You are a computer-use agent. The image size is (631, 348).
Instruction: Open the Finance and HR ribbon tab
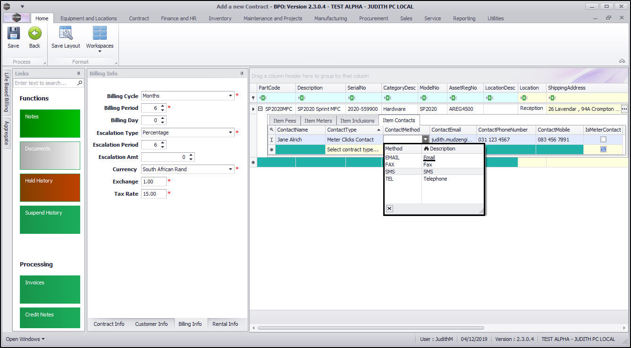[178, 18]
